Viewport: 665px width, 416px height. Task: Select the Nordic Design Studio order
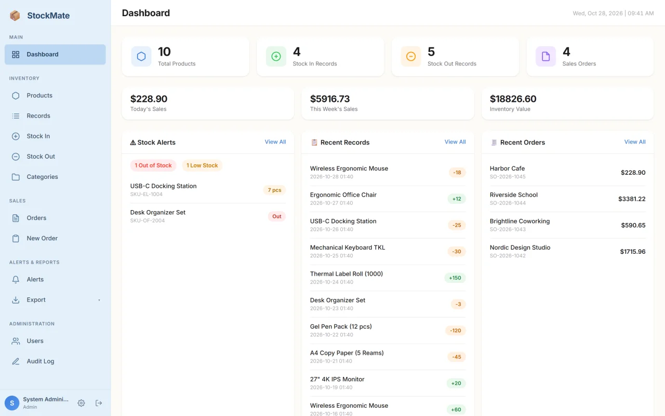click(x=567, y=252)
